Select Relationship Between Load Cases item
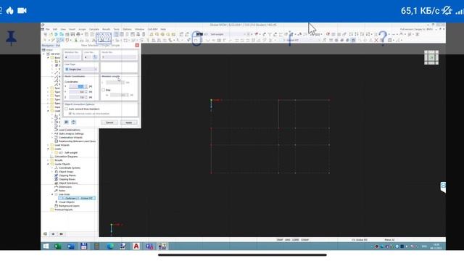 click(x=77, y=141)
